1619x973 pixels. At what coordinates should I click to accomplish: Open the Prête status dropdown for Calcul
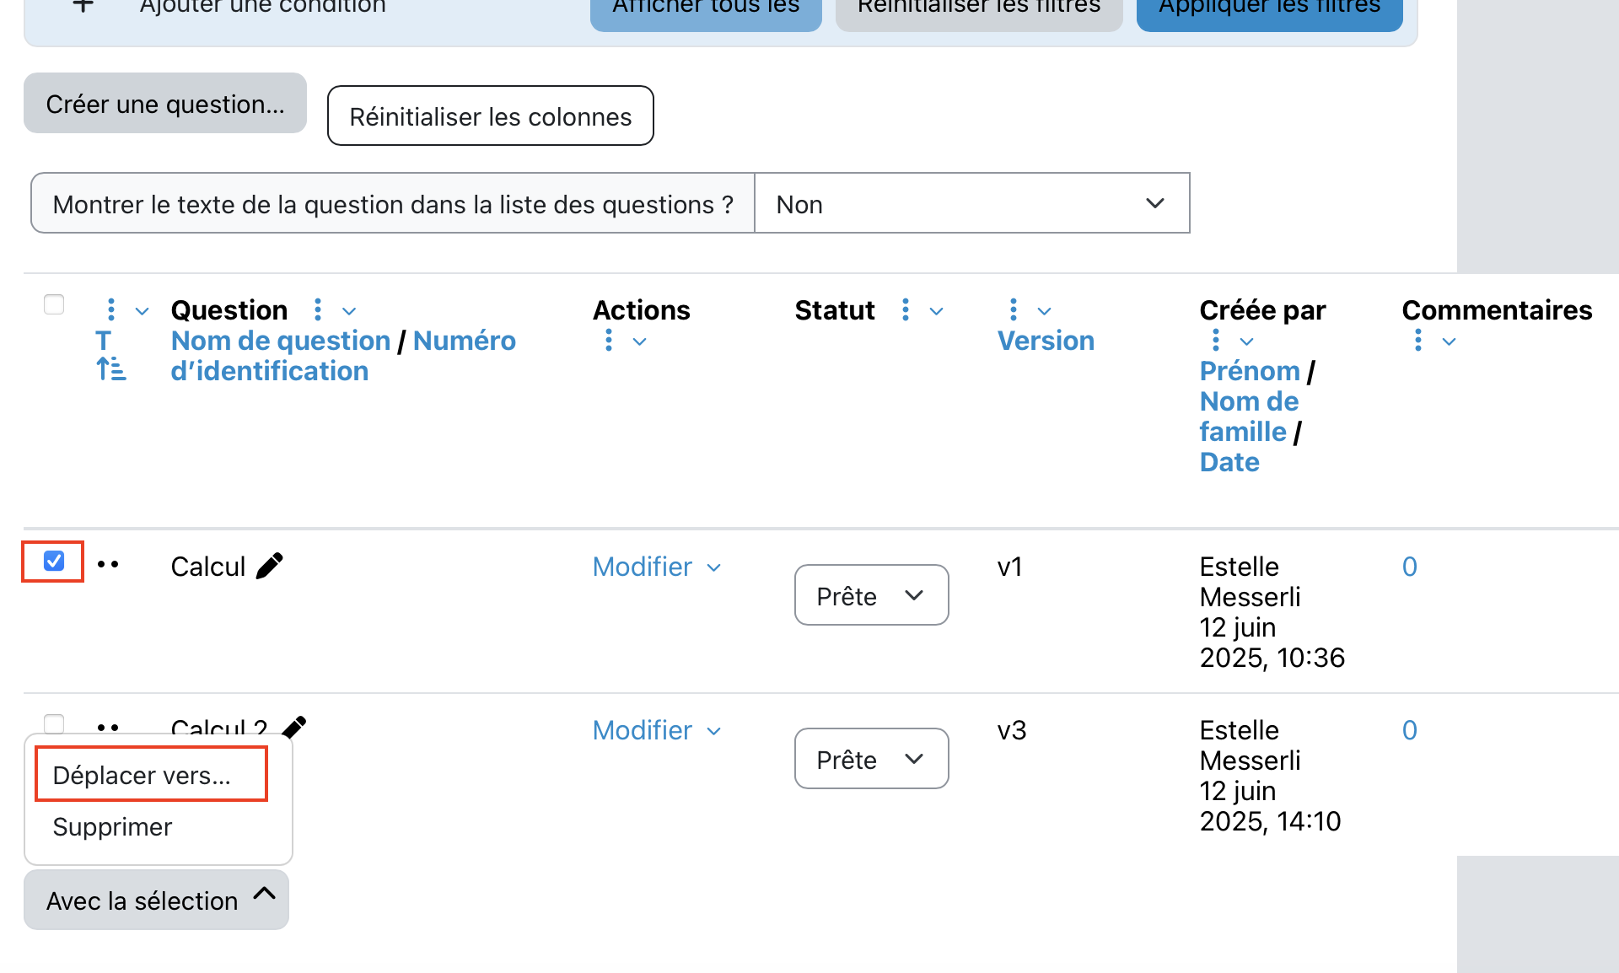coord(871,595)
